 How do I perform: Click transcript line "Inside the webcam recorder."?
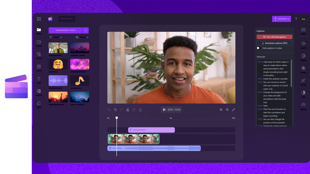(276, 79)
